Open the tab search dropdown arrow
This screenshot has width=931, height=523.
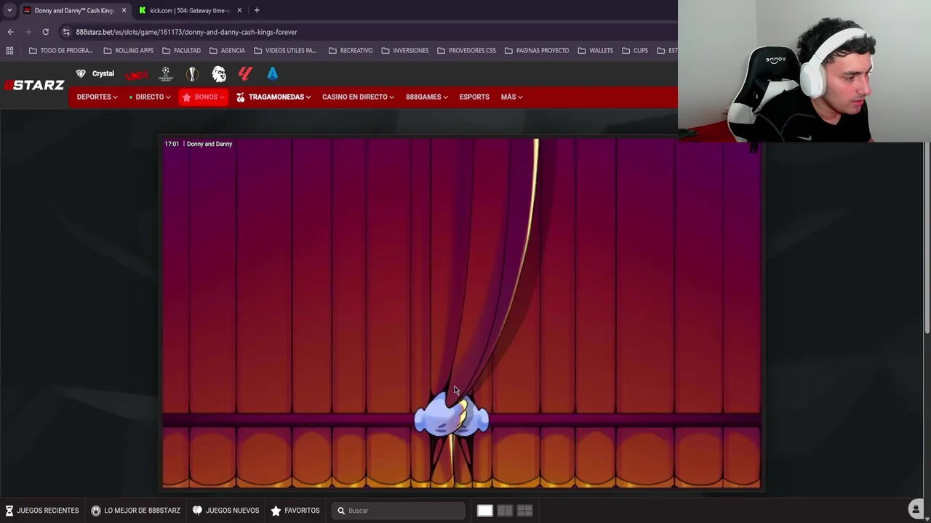coord(9,10)
